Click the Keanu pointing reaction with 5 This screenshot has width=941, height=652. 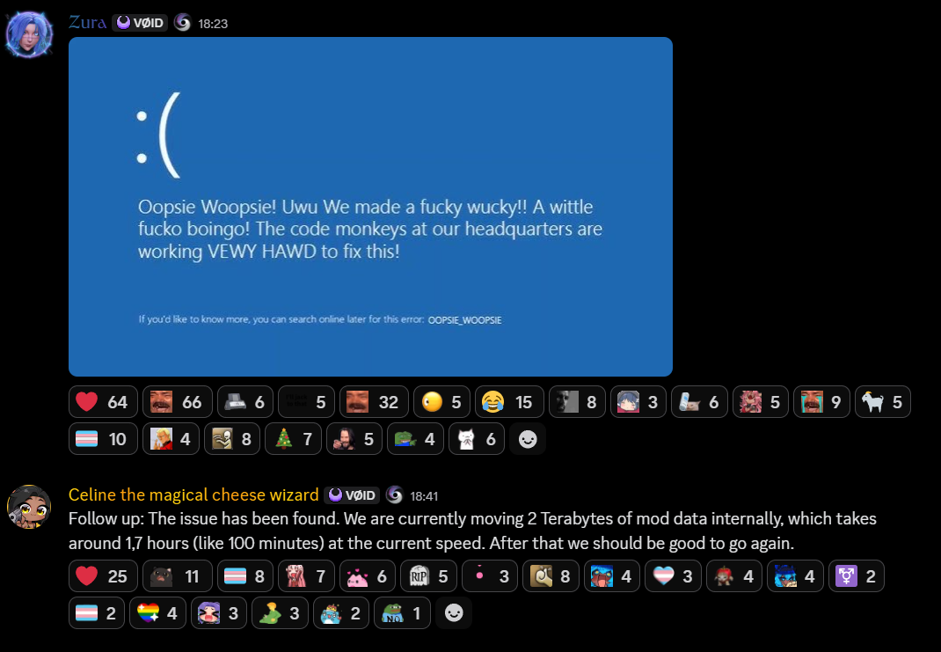[x=354, y=439]
